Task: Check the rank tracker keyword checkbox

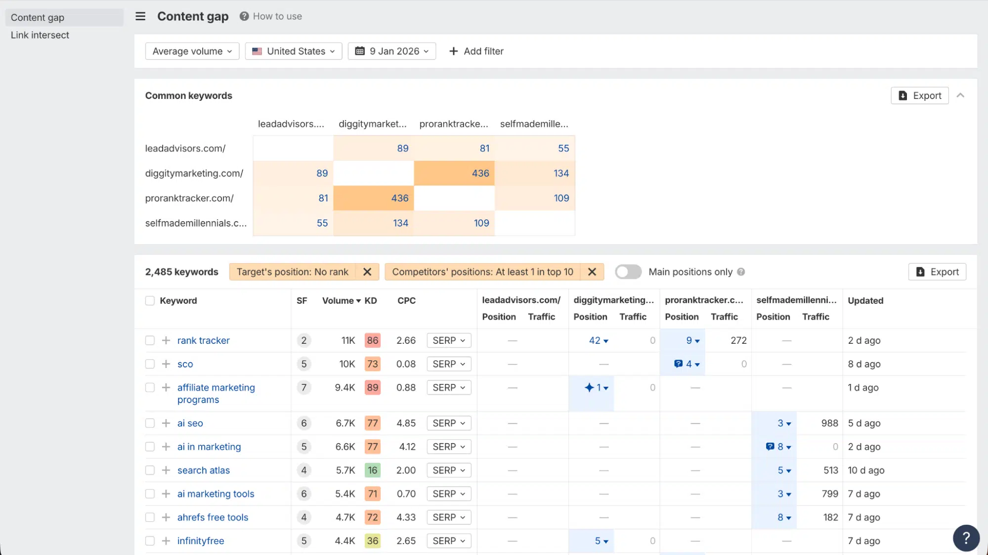Action: coord(150,340)
